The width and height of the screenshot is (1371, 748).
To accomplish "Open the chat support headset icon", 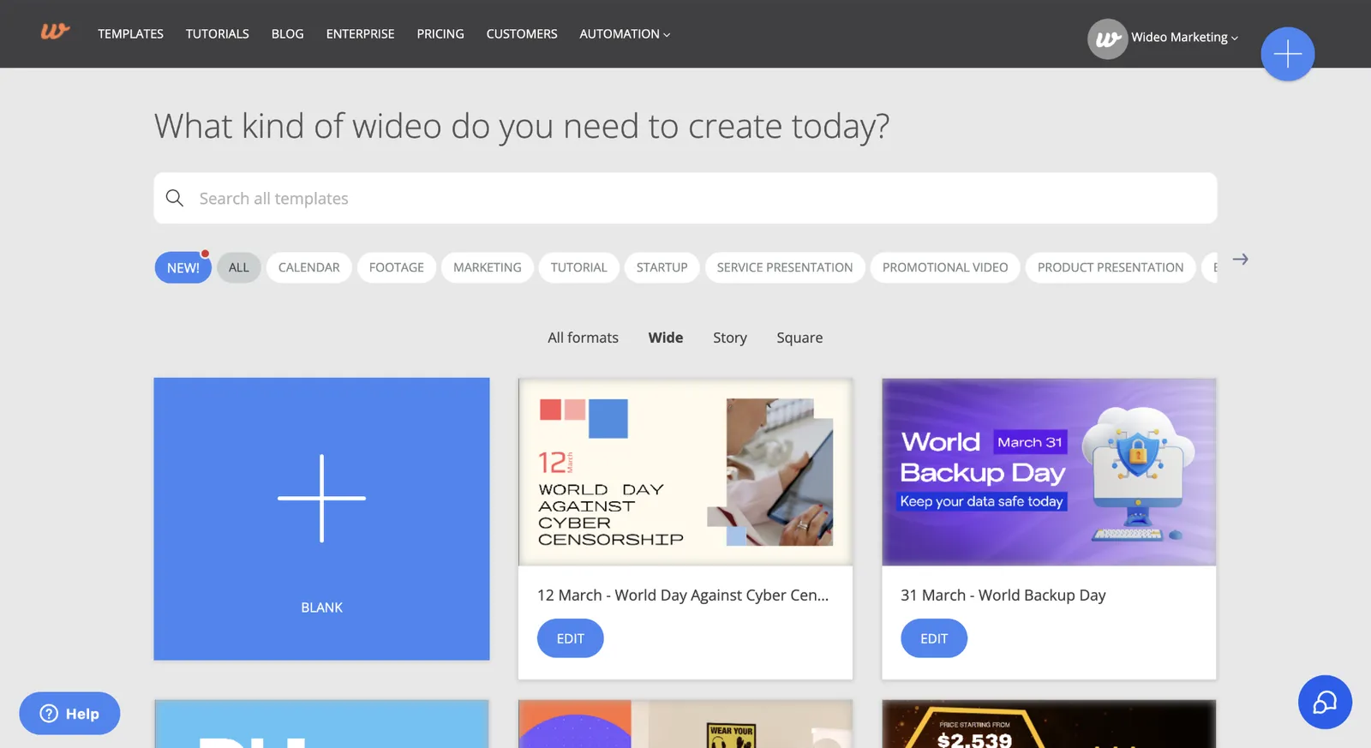I will 1325,703.
